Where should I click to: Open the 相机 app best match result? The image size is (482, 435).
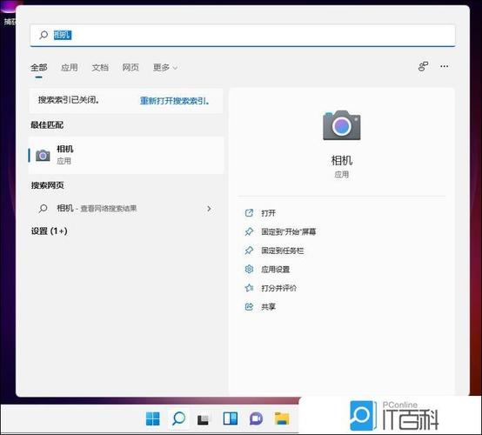pos(126,155)
